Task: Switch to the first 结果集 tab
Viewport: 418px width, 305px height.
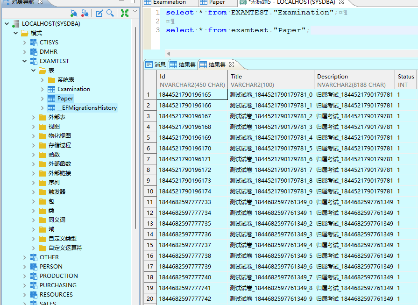Action: [183, 64]
